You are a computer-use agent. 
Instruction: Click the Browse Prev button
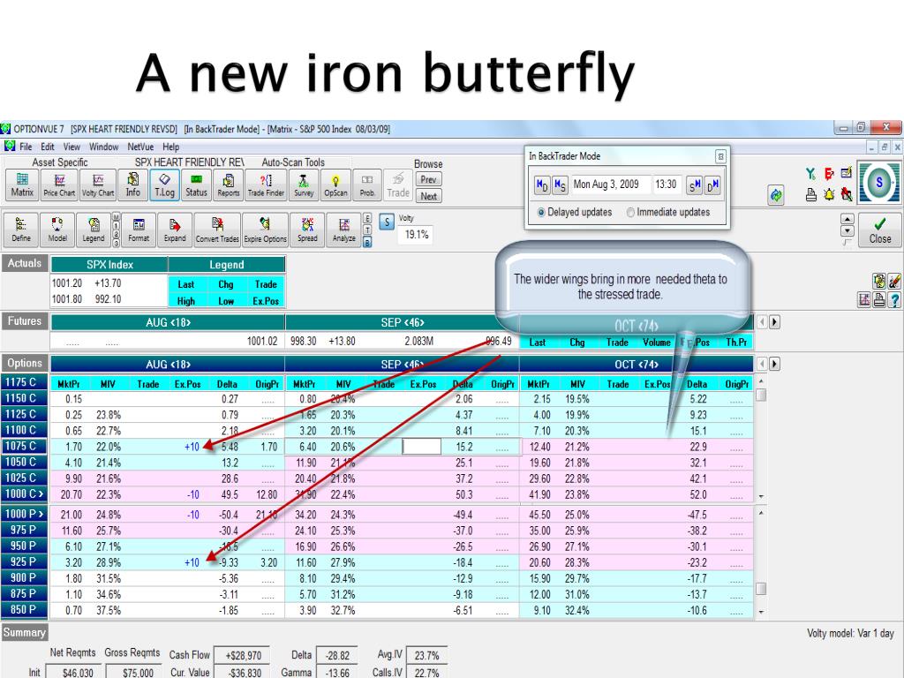(x=428, y=179)
